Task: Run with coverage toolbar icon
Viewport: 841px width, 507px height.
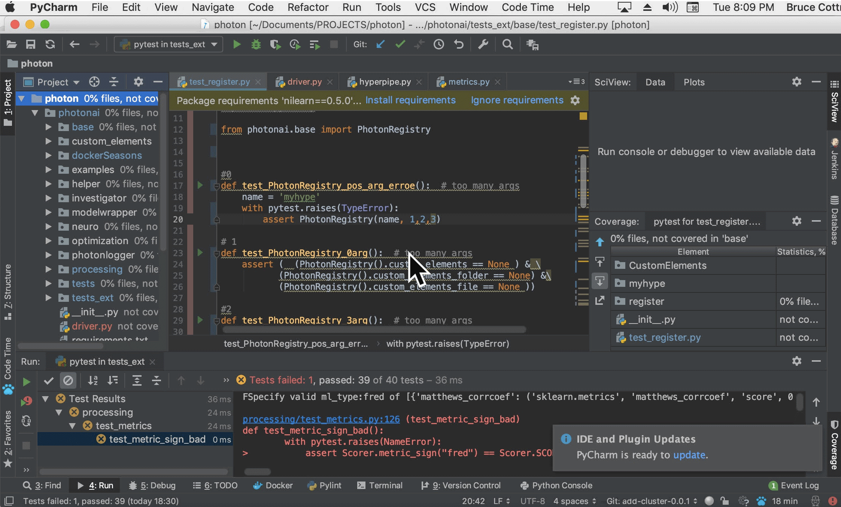Action: pyautogui.click(x=276, y=45)
